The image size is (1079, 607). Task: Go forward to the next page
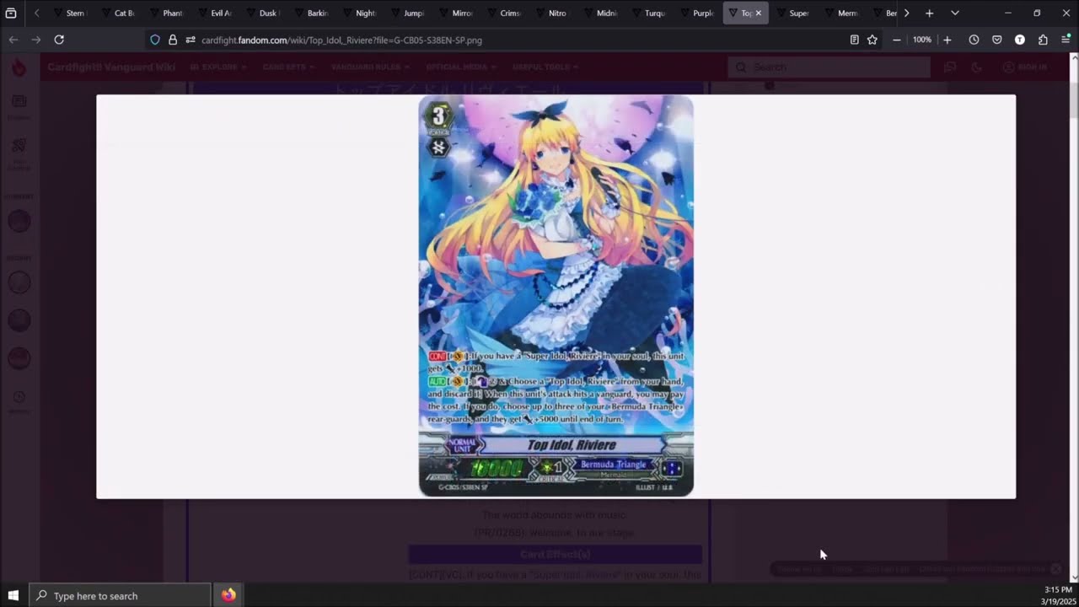(35, 40)
